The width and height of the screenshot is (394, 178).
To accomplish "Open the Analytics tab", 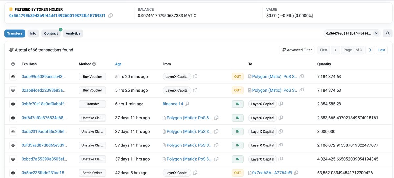I will click(73, 33).
